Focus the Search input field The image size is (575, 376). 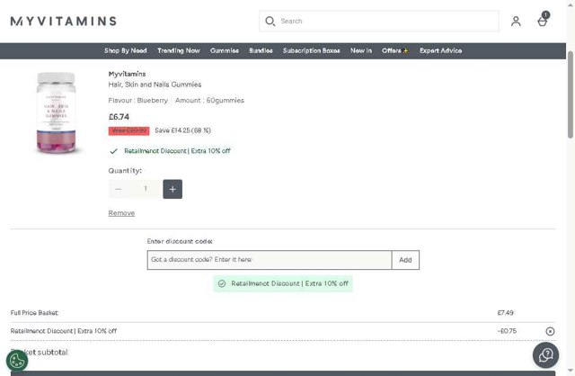(x=379, y=22)
